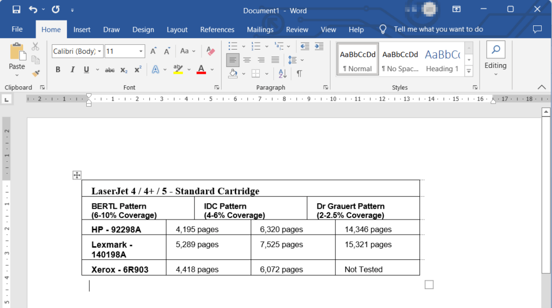Expand the font color dropdown arrow
552x308 pixels.
(212, 70)
